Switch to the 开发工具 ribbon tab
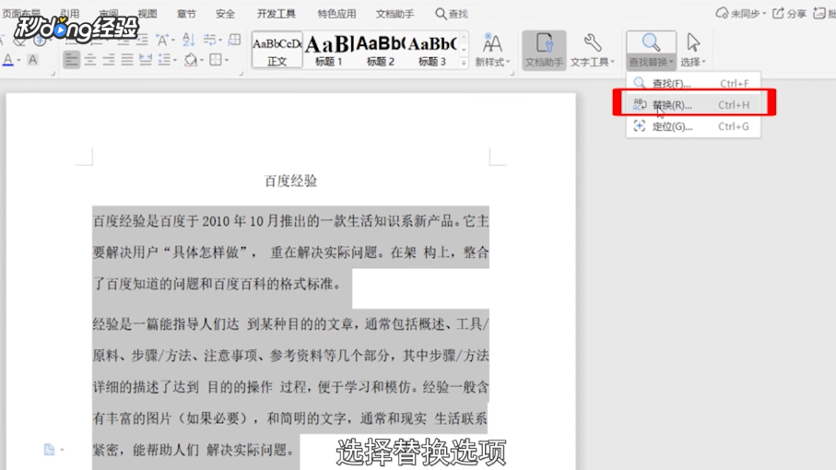 [x=277, y=14]
